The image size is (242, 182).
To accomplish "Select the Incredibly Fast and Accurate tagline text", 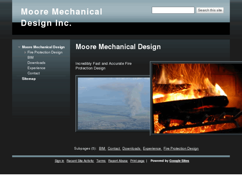I will coord(104,66).
